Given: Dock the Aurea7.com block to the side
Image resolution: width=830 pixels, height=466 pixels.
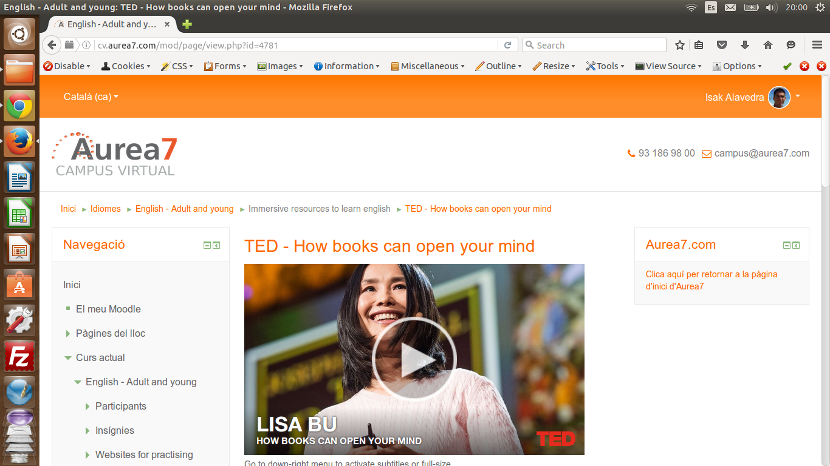Looking at the screenshot, I should [796, 245].
